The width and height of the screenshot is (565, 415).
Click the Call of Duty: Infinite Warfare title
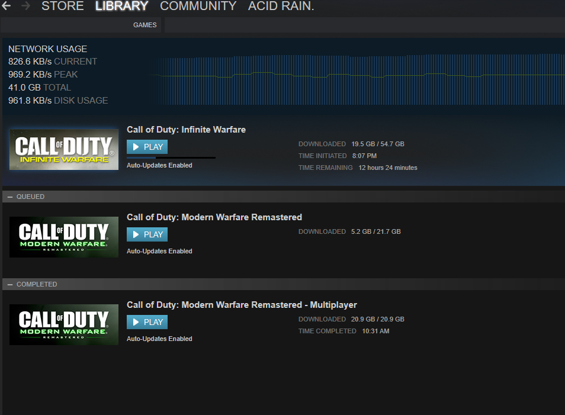(187, 130)
